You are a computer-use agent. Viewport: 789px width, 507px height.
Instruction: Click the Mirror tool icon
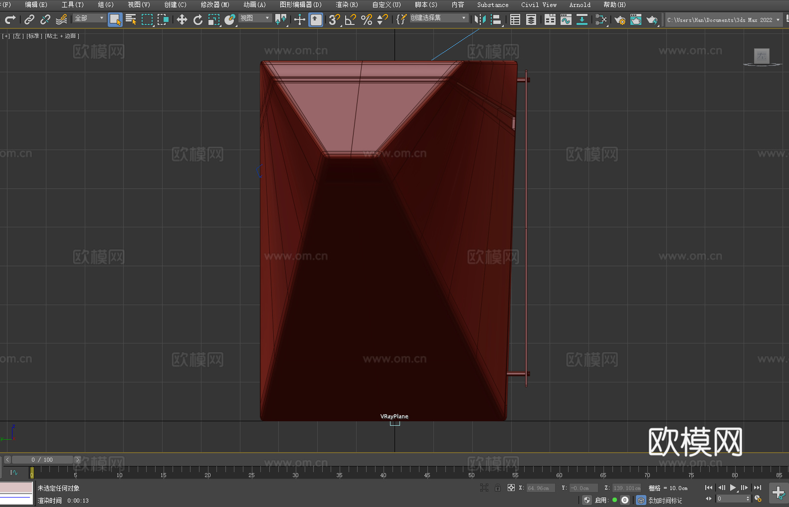(480, 19)
